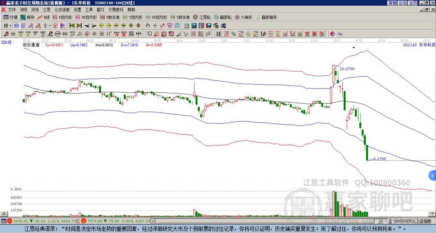Screen dimensions: 436x233
Task: Click the Up=9.7482 value
Action: tap(79, 45)
